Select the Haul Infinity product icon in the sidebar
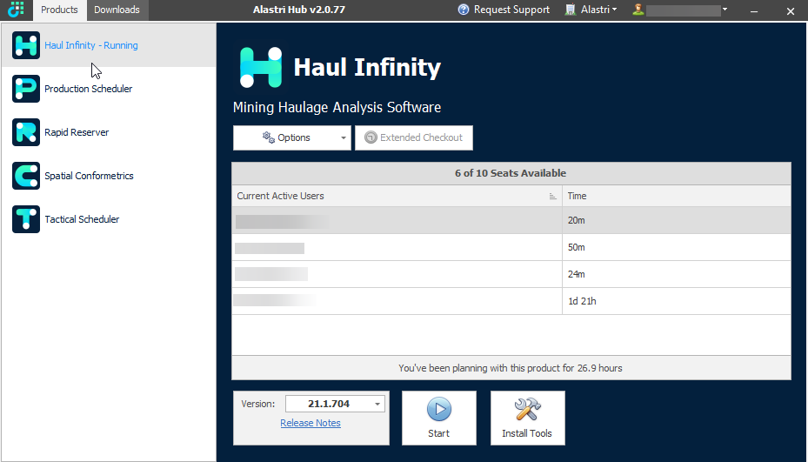This screenshot has height=462, width=808. point(26,45)
